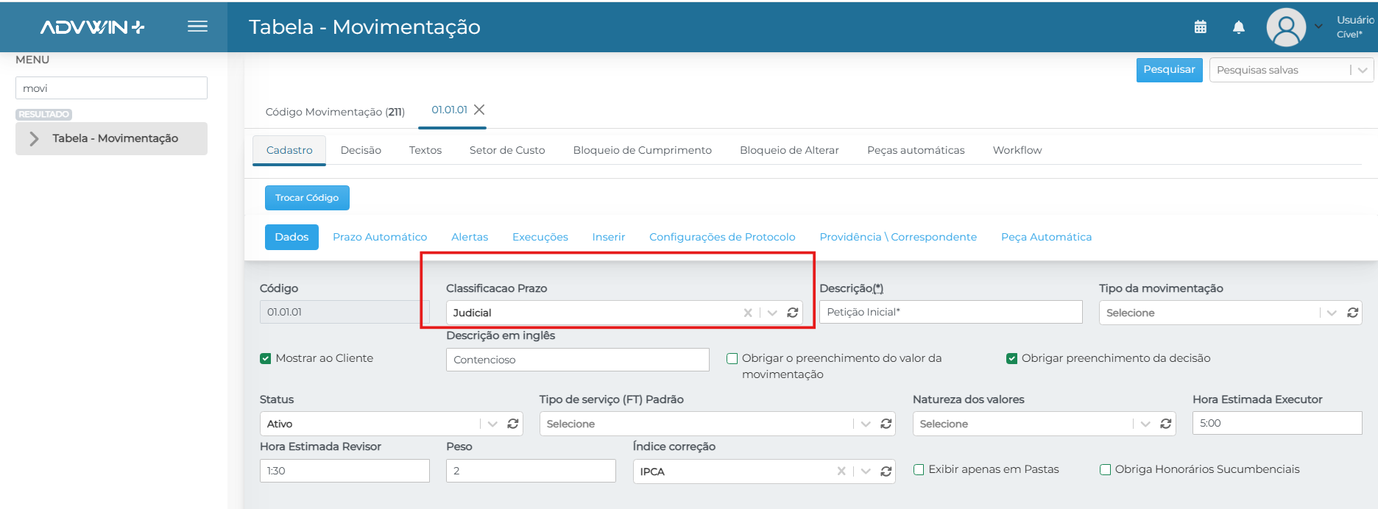Refresh the Índice correção list
Image resolution: width=1378 pixels, height=509 pixels.
click(886, 471)
